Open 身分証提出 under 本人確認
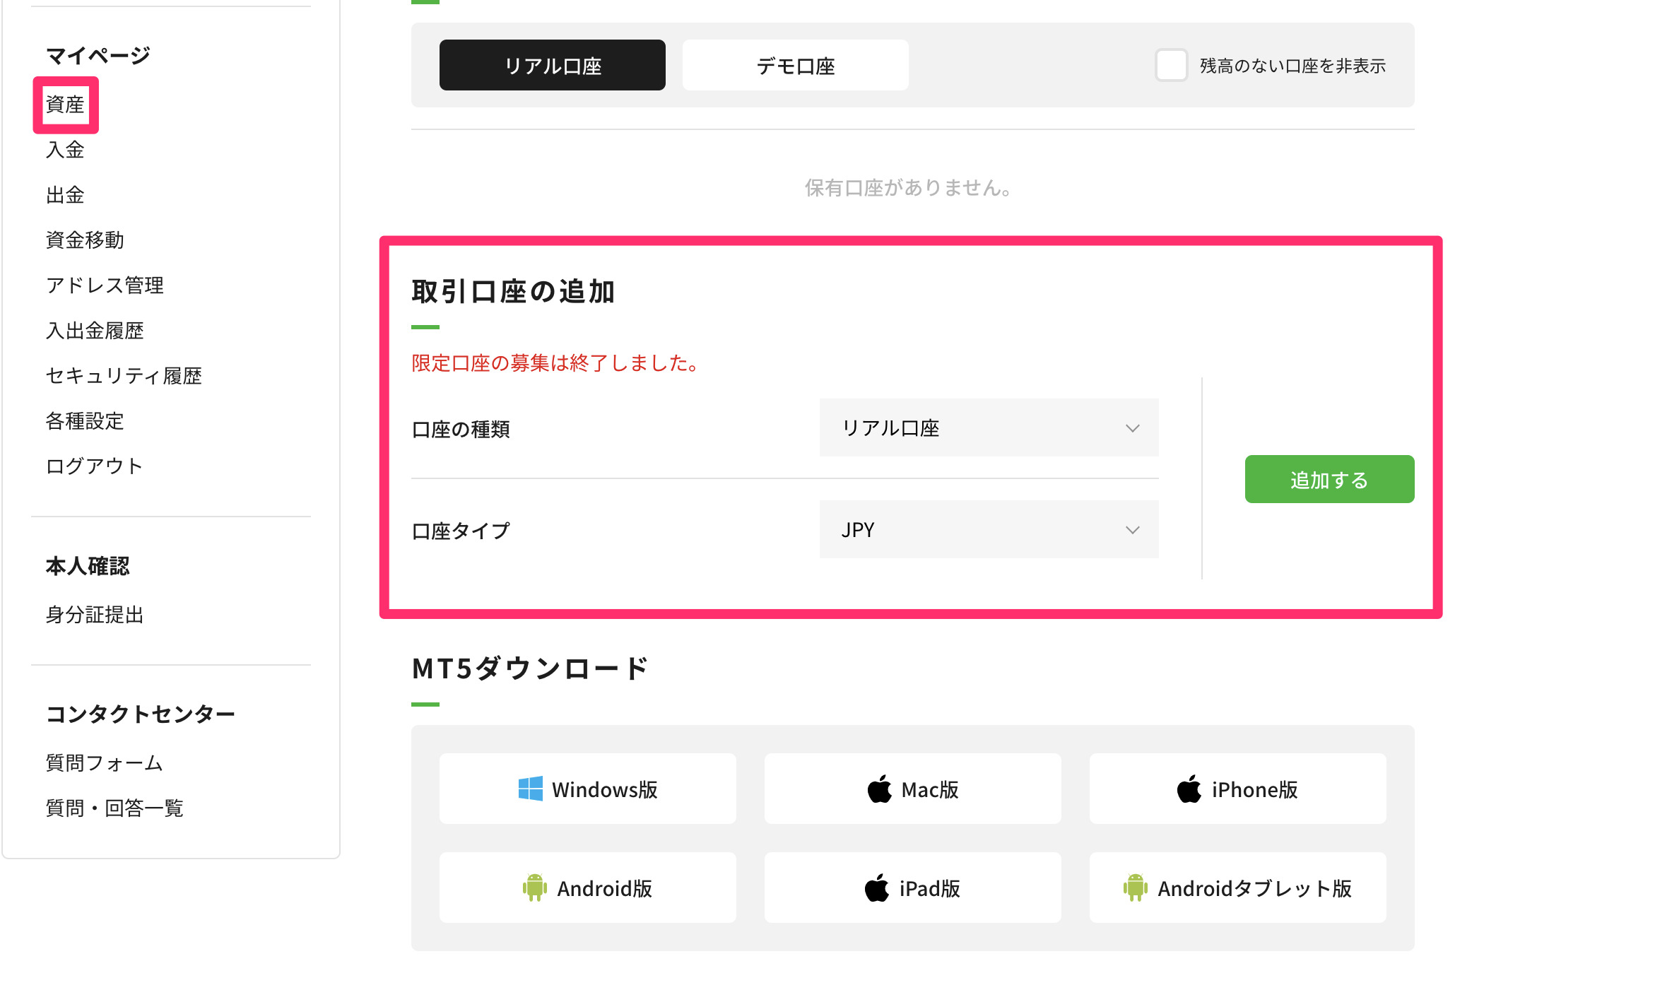1655x1002 pixels. coord(95,615)
